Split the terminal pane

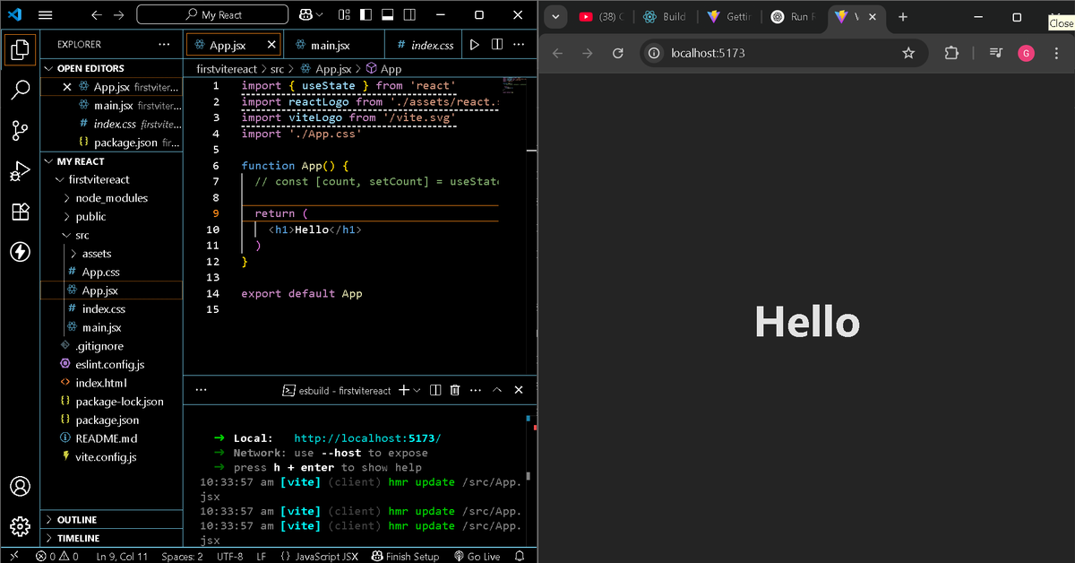tap(435, 390)
